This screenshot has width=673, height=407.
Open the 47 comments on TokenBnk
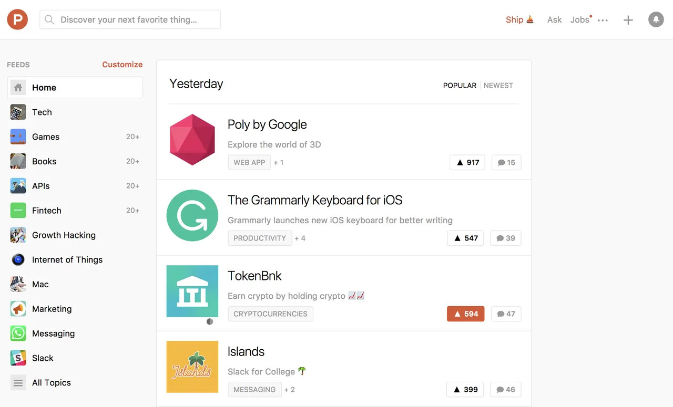click(506, 314)
